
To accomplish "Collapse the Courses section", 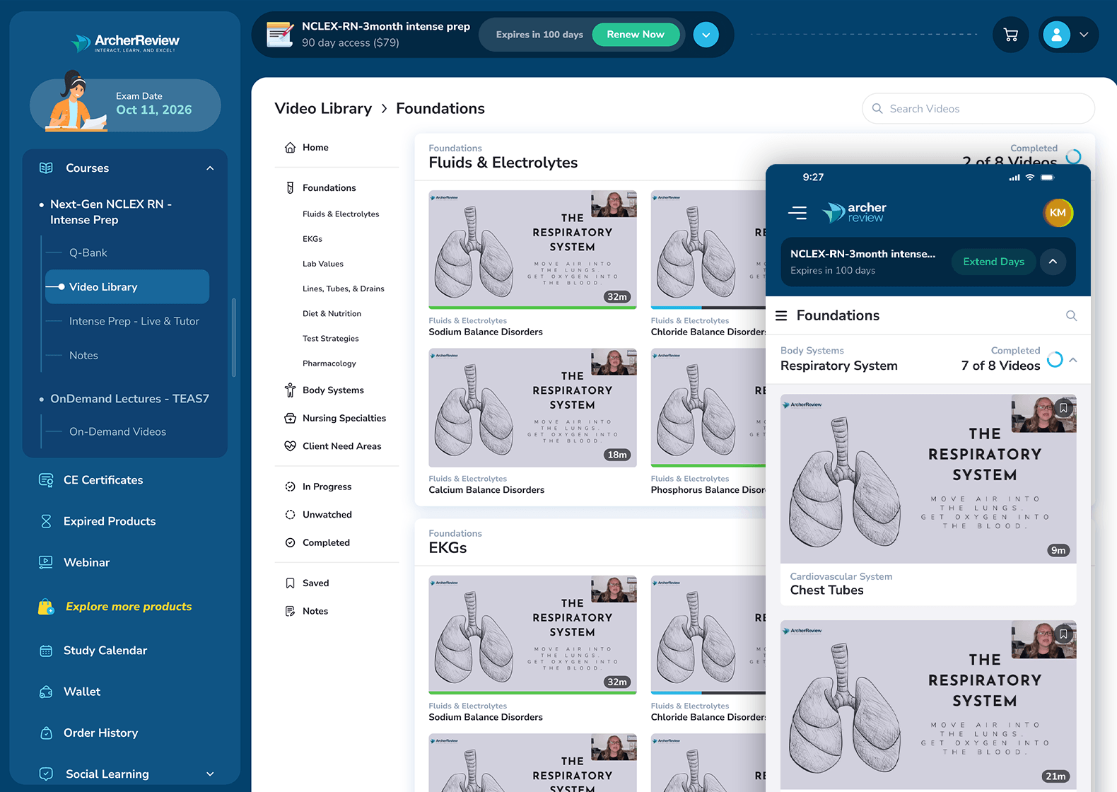I will click(x=210, y=168).
